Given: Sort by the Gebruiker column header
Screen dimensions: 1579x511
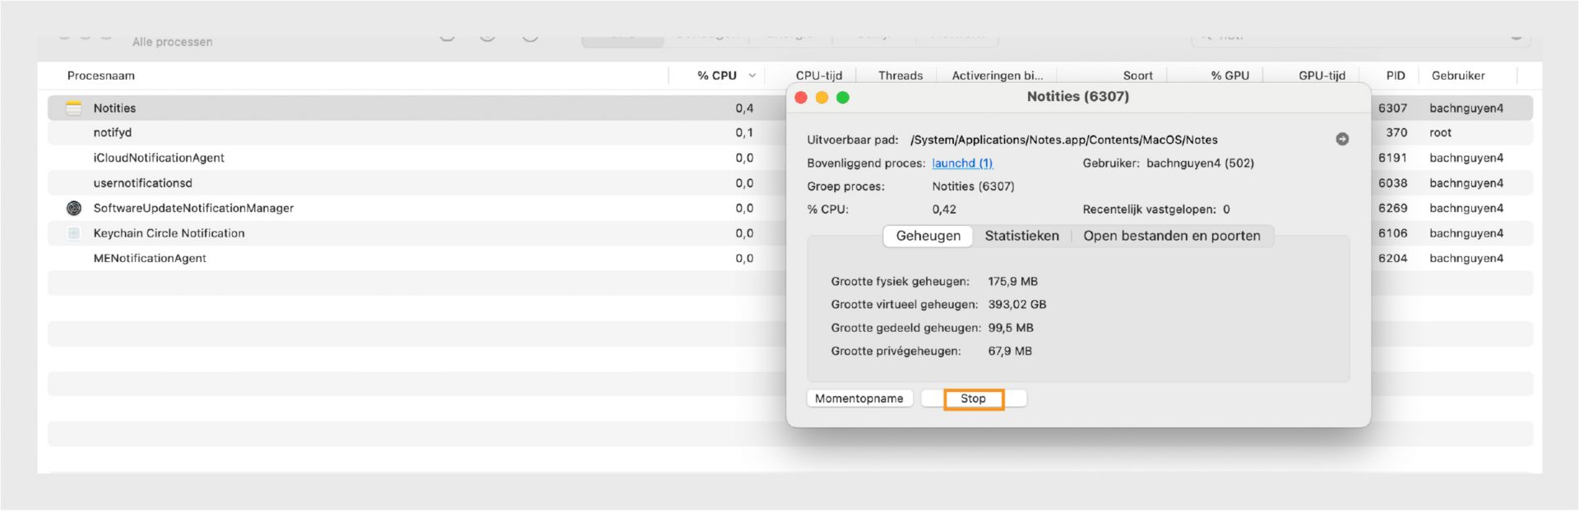Looking at the screenshot, I should coord(1458,76).
